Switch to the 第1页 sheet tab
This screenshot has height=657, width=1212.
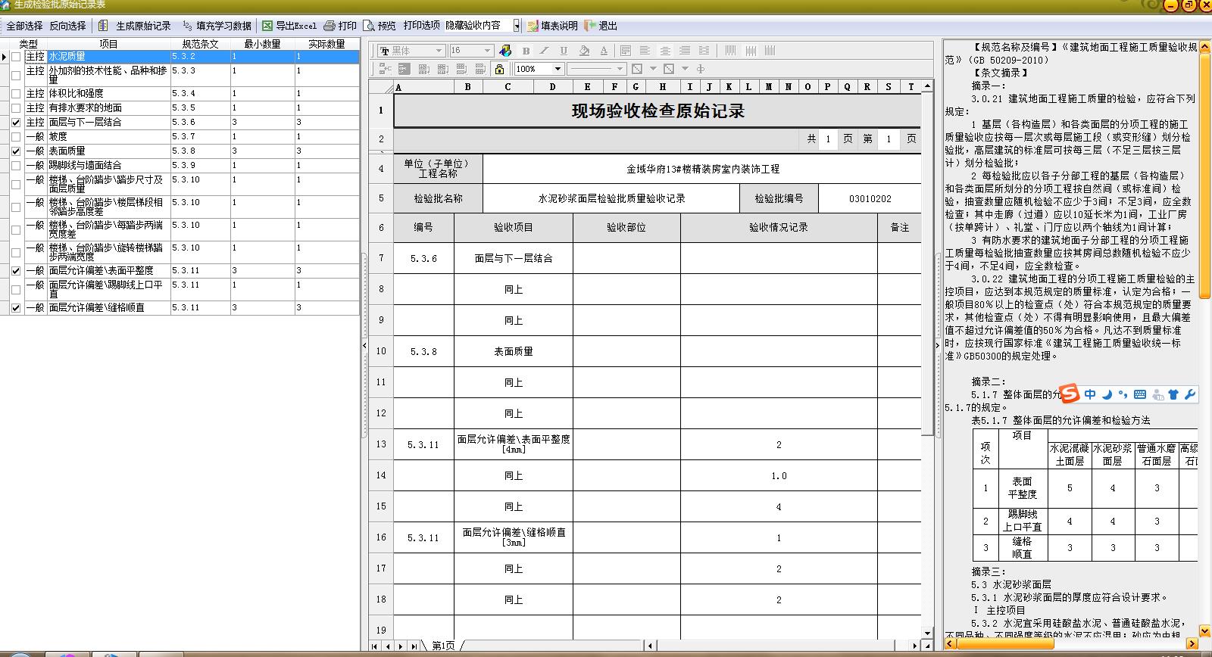pos(443,646)
